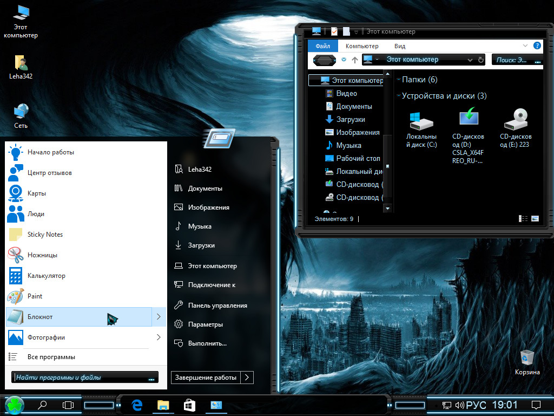The width and height of the screenshot is (554, 416).
Task: Click the Завершение работы button
Action: point(206,378)
